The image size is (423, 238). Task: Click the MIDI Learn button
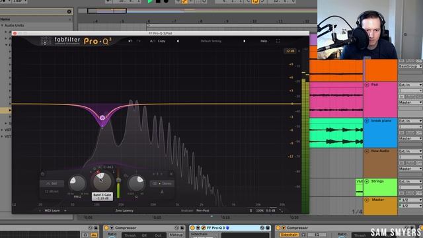(52, 210)
